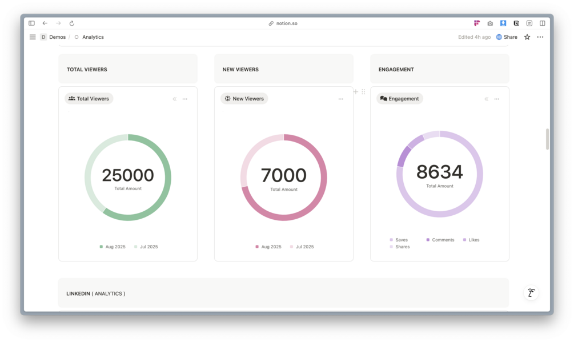This screenshot has width=574, height=342.
Task: Open the page options three-dot menu
Action: (x=540, y=37)
